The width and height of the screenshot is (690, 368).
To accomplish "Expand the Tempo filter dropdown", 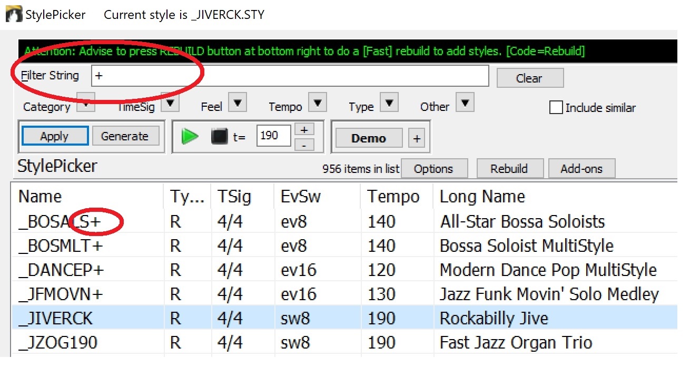I will (318, 102).
